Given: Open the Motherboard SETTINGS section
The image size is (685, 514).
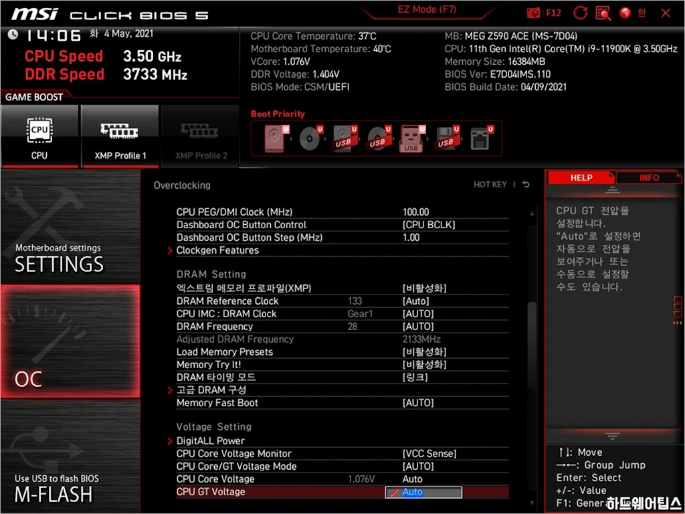Looking at the screenshot, I should (71, 226).
